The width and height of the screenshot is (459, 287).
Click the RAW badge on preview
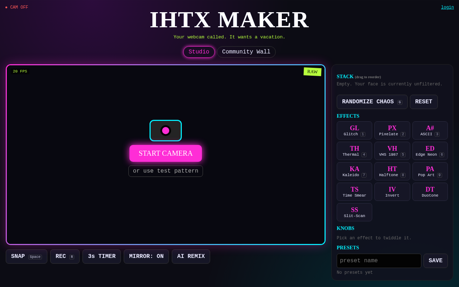[x=312, y=72]
